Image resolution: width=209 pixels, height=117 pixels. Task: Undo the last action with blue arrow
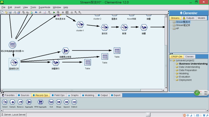pos(36,12)
